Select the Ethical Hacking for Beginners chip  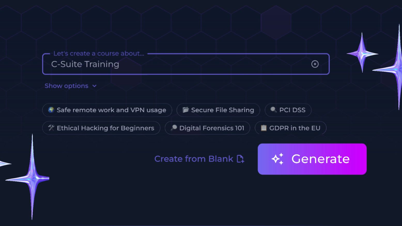pyautogui.click(x=101, y=128)
